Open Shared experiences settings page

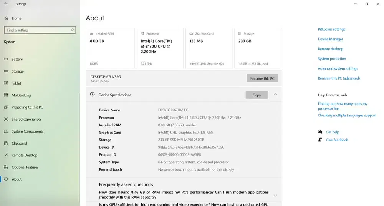pos(26,120)
